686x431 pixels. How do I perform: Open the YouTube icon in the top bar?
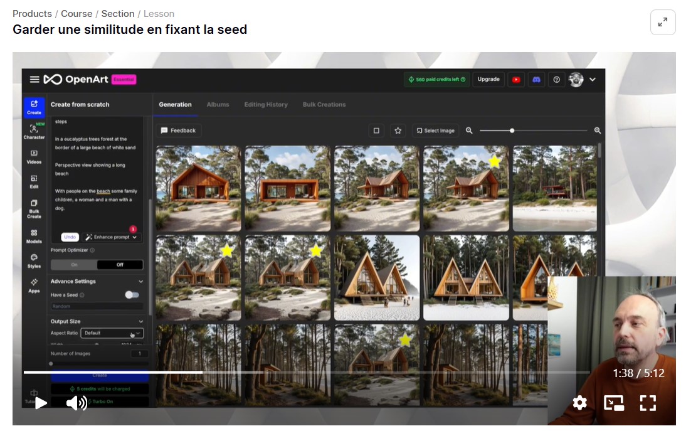(516, 80)
